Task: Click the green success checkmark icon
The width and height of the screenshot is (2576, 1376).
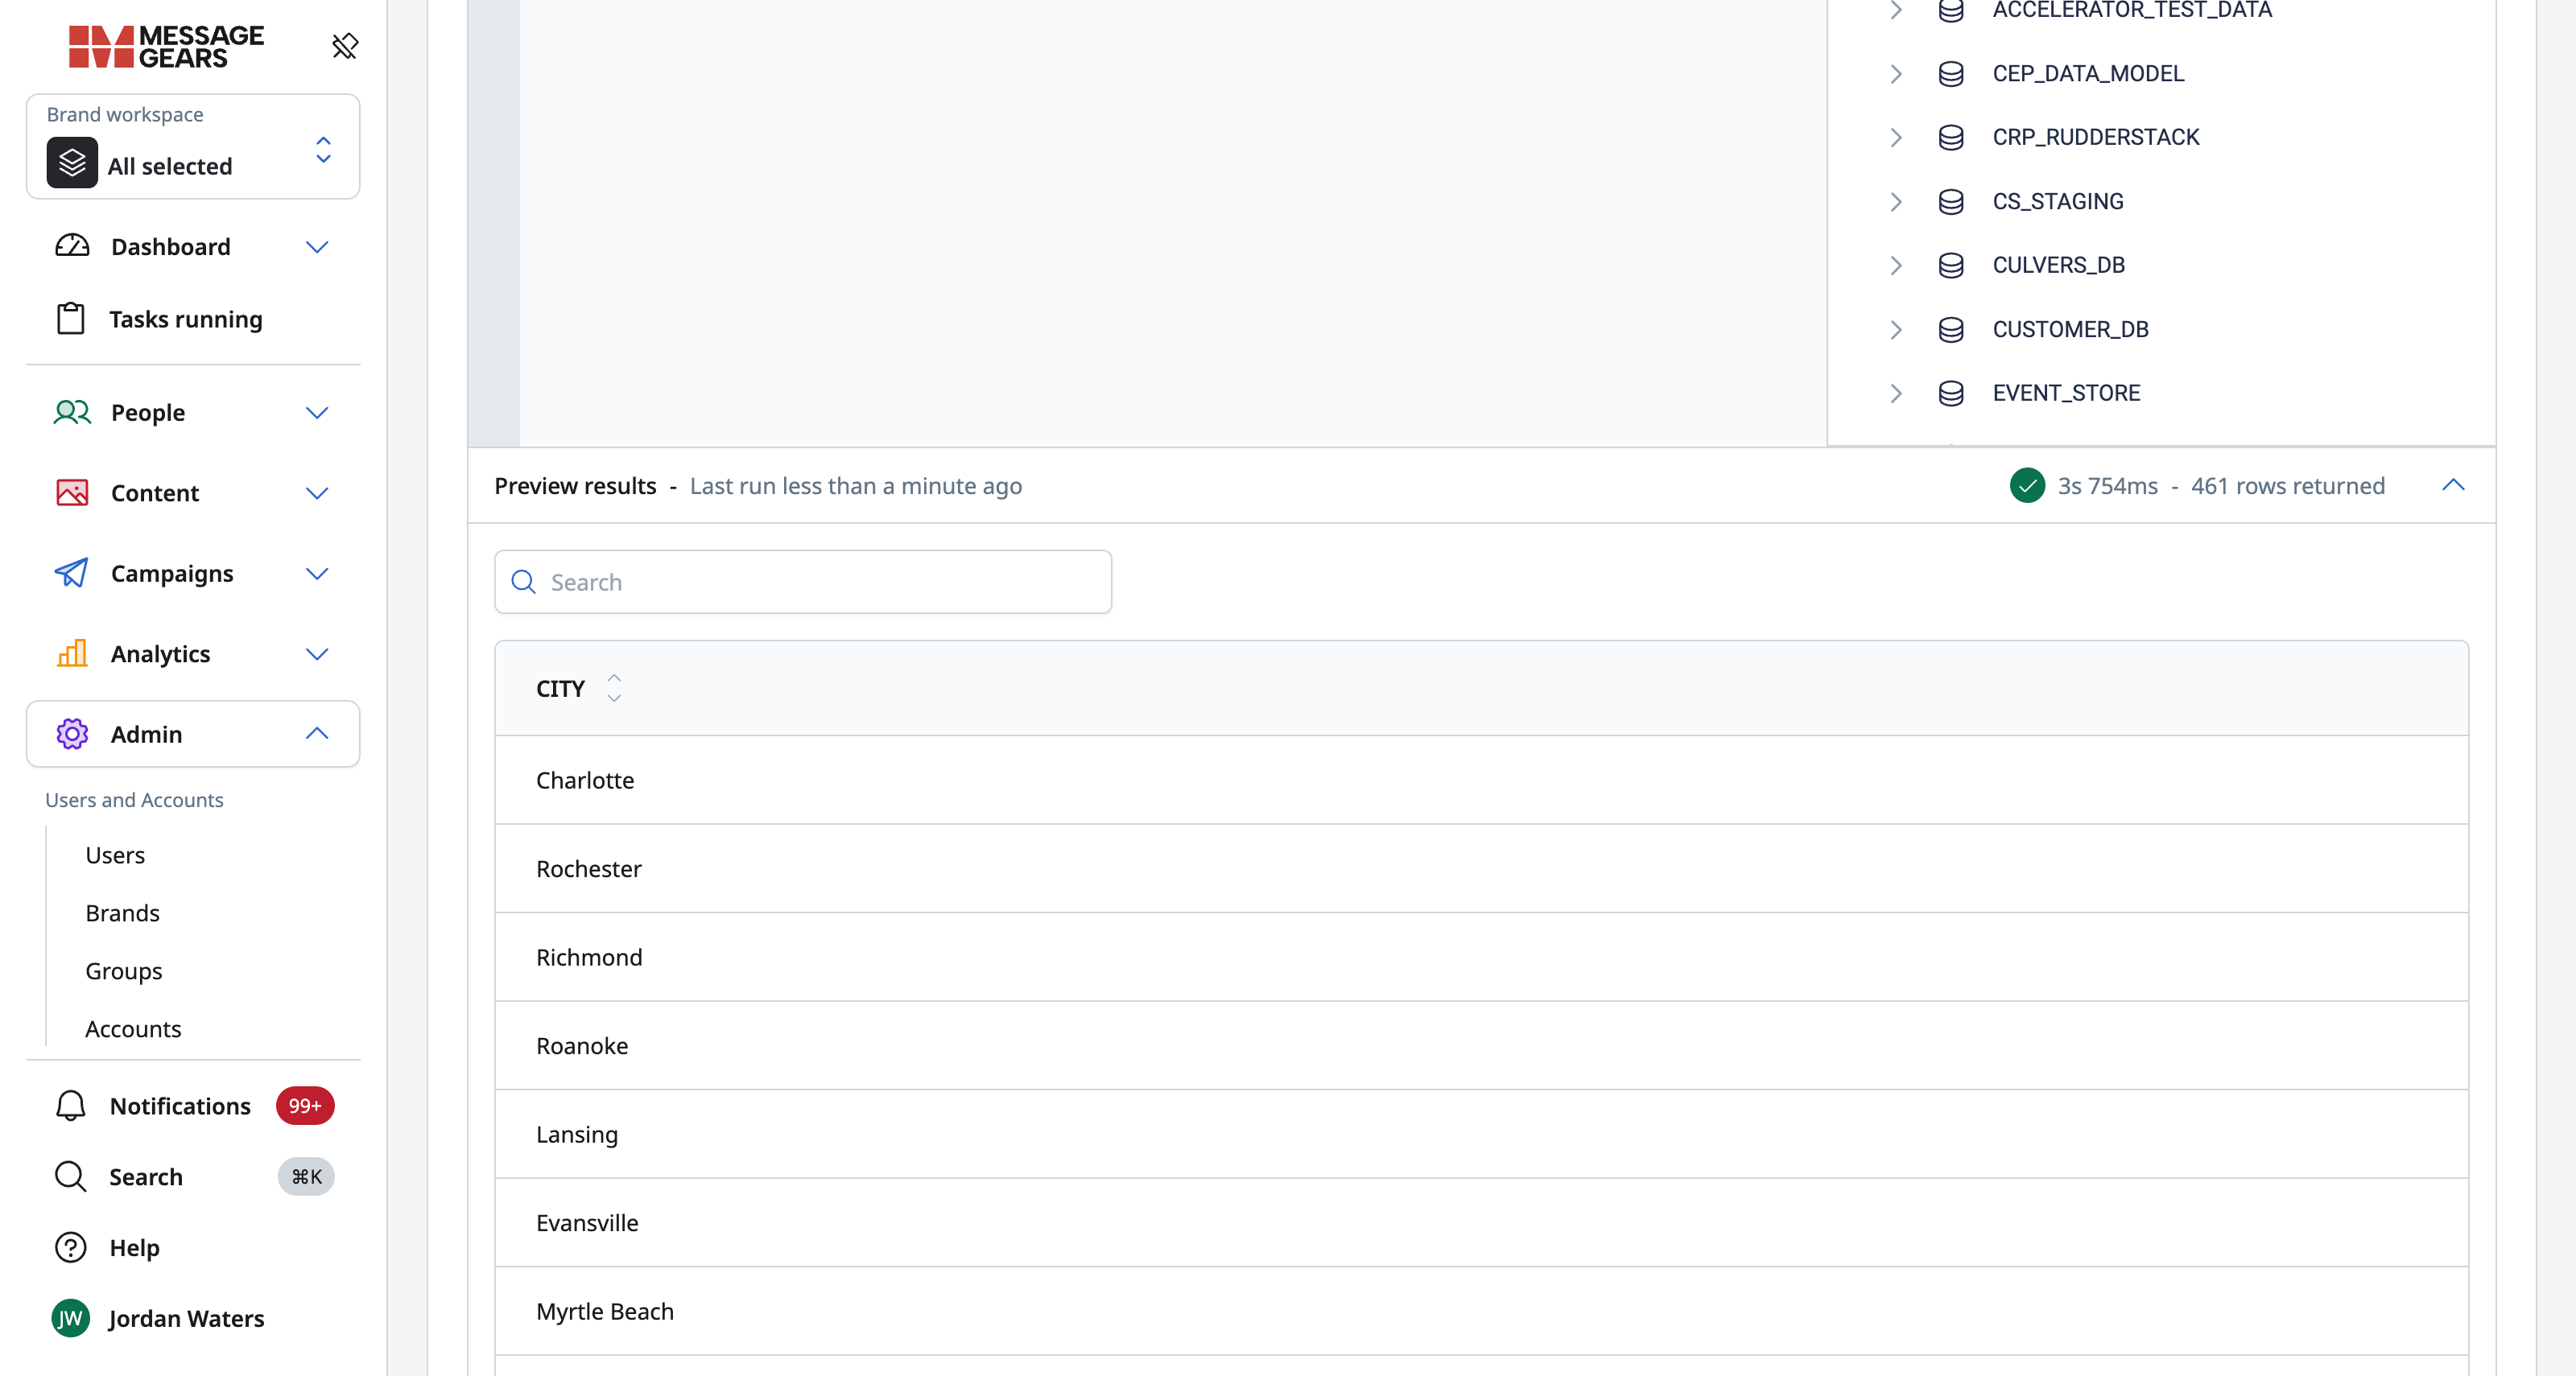Action: (2027, 486)
